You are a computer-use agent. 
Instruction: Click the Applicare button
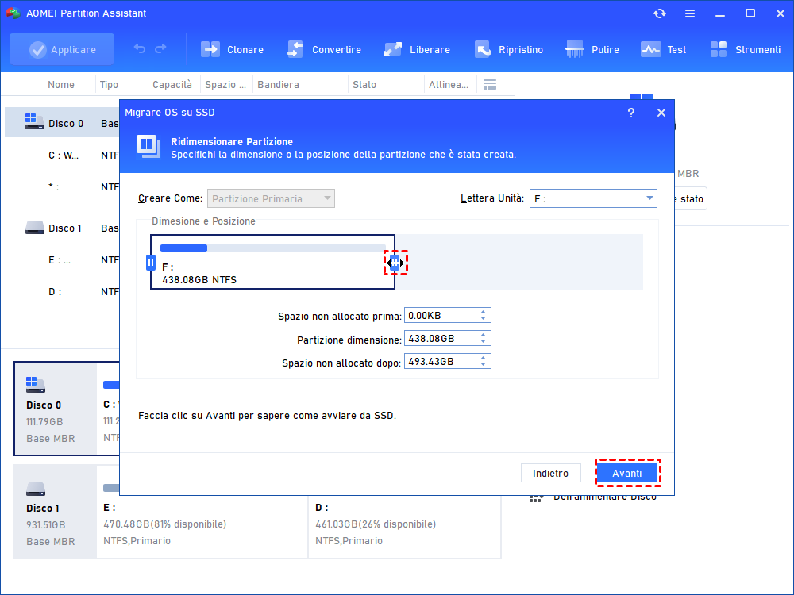(x=62, y=49)
